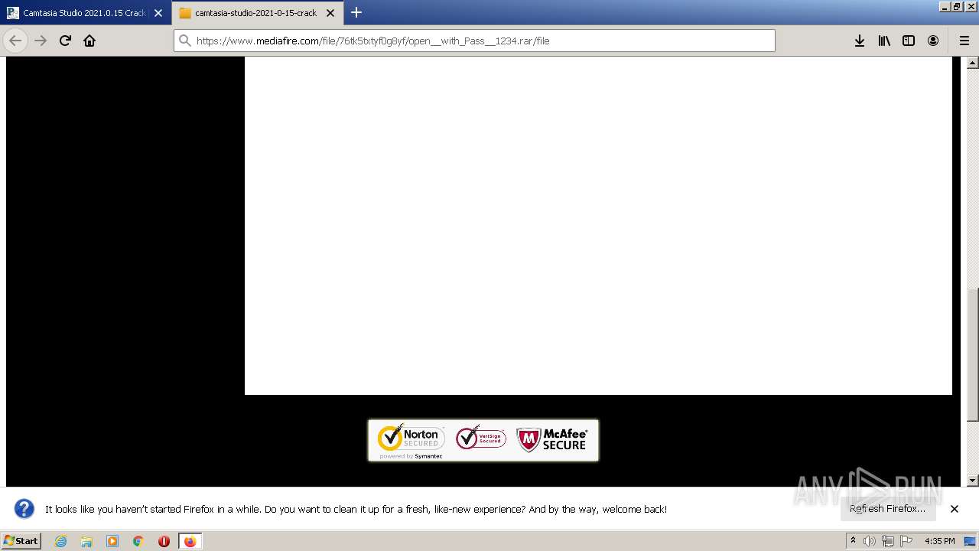Launch Google Chrome from taskbar

[138, 541]
